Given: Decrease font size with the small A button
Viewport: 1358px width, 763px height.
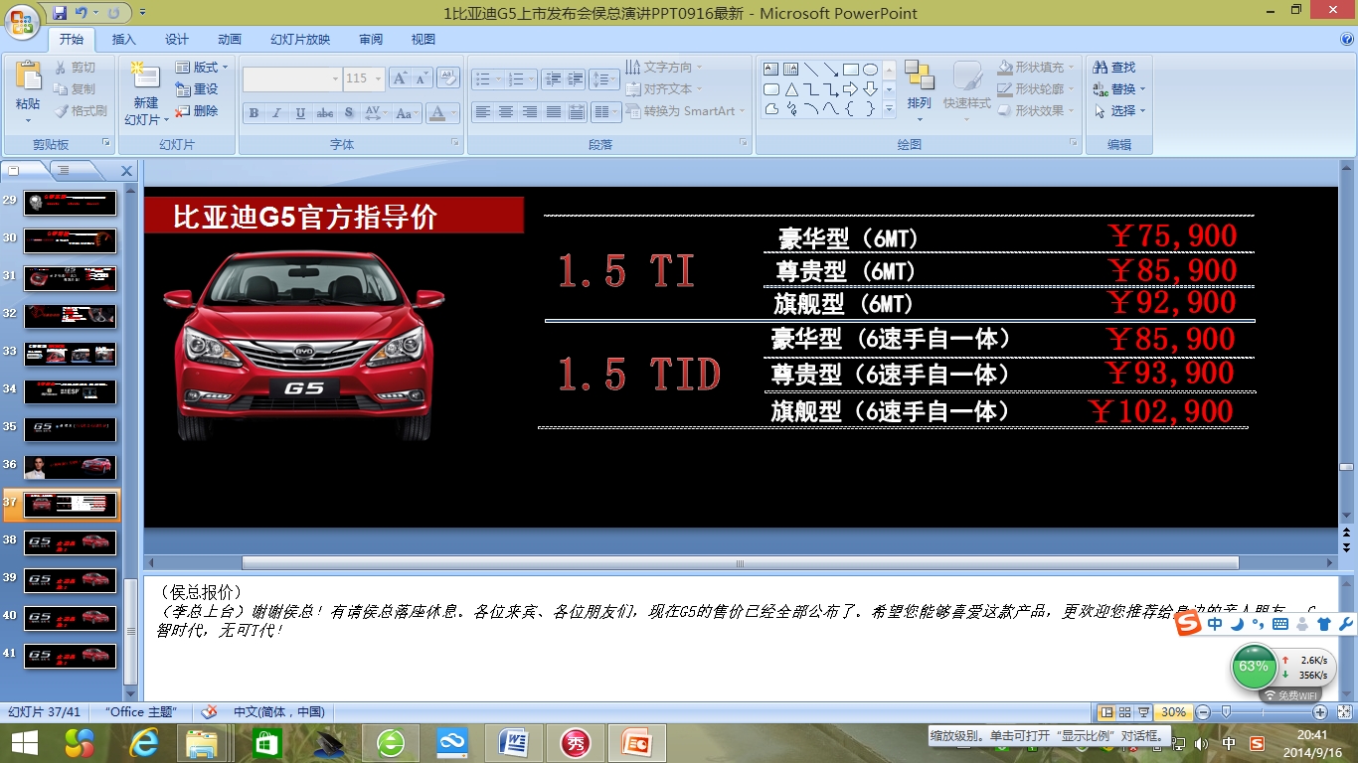Looking at the screenshot, I should click(422, 78).
